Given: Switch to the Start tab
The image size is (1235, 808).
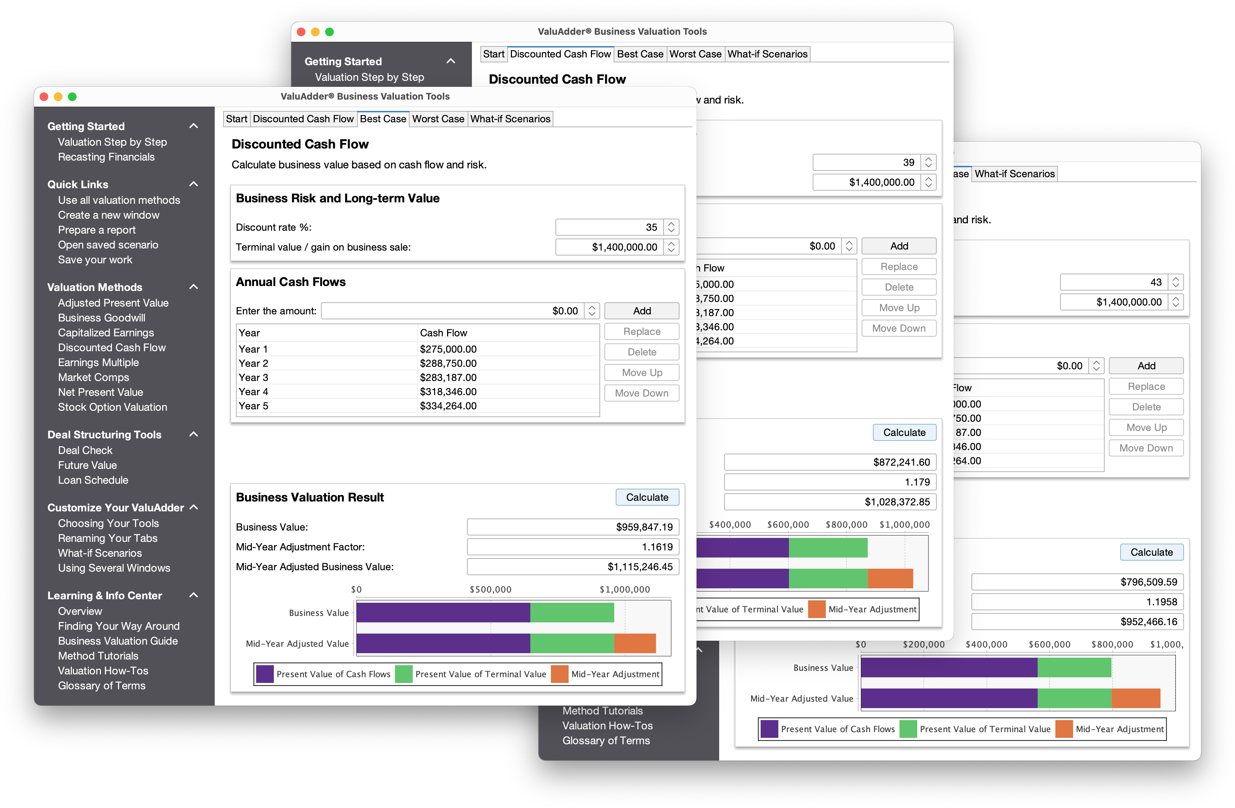Looking at the screenshot, I should coord(237,118).
